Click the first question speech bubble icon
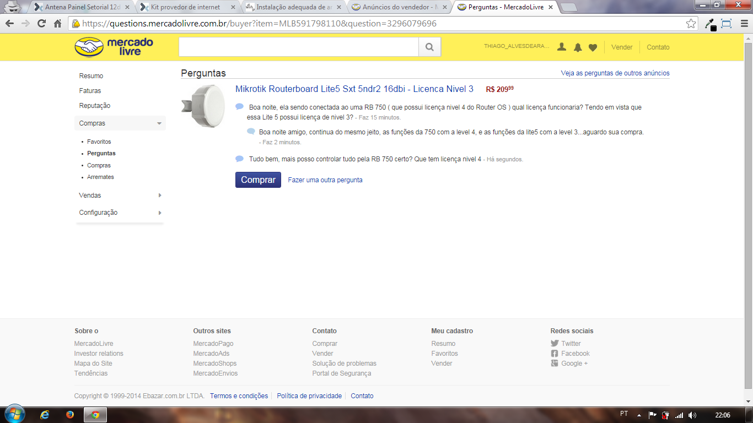Image resolution: width=753 pixels, height=423 pixels. [x=239, y=107]
